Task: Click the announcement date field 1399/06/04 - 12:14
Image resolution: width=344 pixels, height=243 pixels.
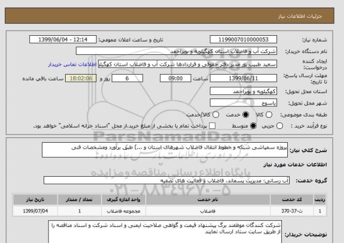Action: click(x=63, y=39)
